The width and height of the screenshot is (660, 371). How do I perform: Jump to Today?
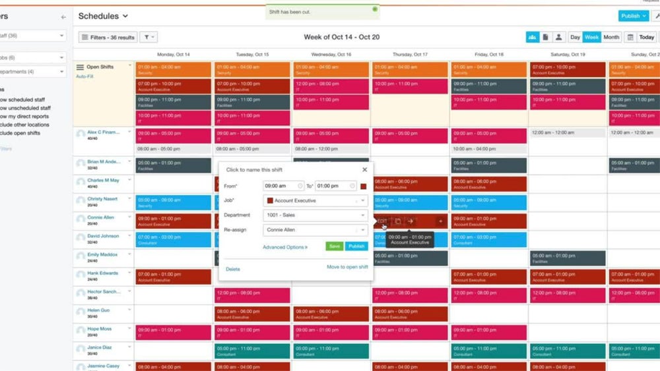point(647,37)
